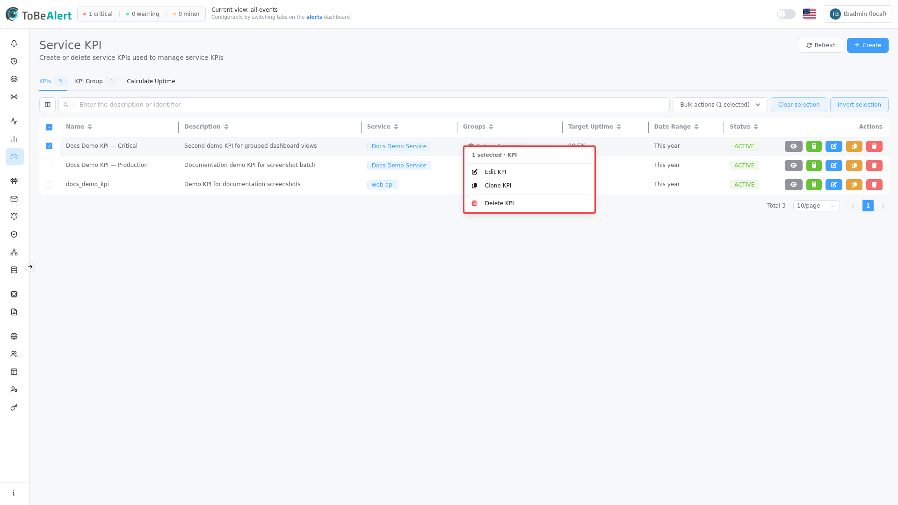Click the Clear selection button
The image size is (898, 505).
click(x=799, y=105)
